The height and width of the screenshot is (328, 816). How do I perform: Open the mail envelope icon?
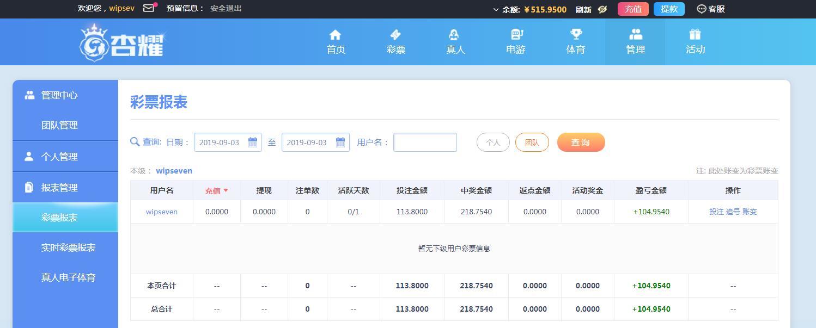coord(149,8)
